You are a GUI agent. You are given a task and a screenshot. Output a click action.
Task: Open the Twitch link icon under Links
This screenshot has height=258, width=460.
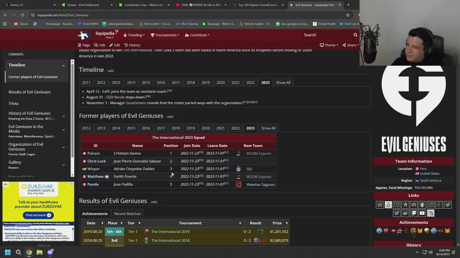click(x=414, y=213)
